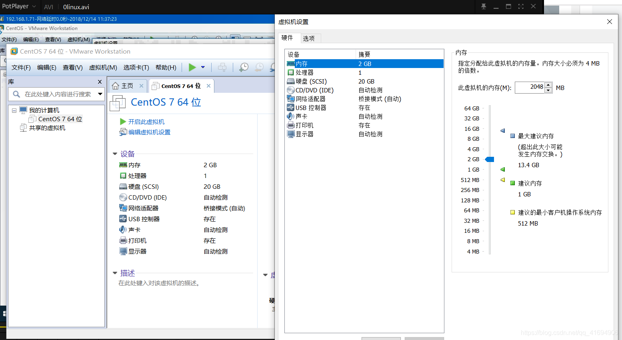Open the 查看(V) menu in VMware Workstation
This screenshot has width=622, height=340.
pyautogui.click(x=73, y=68)
